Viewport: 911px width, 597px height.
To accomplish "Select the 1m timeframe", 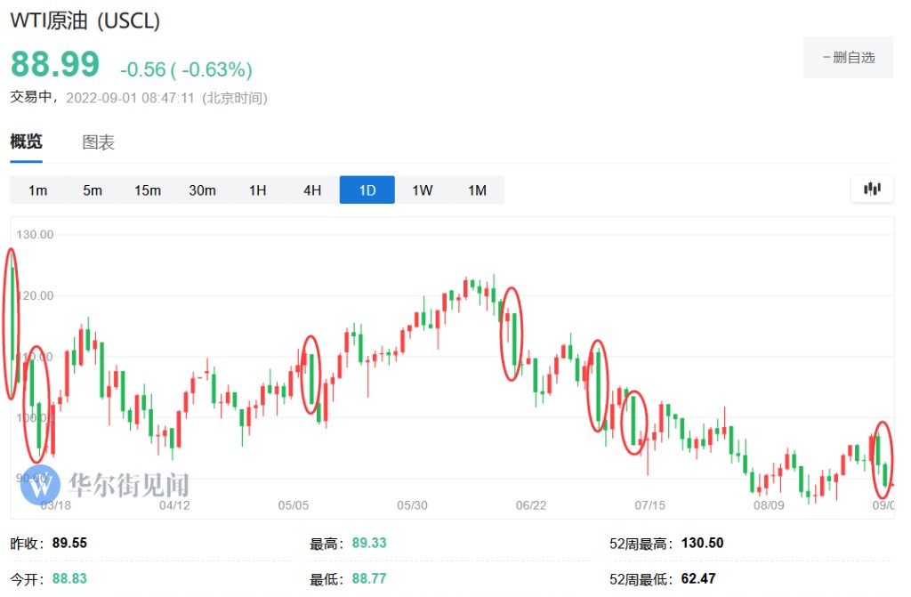I will 37,190.
